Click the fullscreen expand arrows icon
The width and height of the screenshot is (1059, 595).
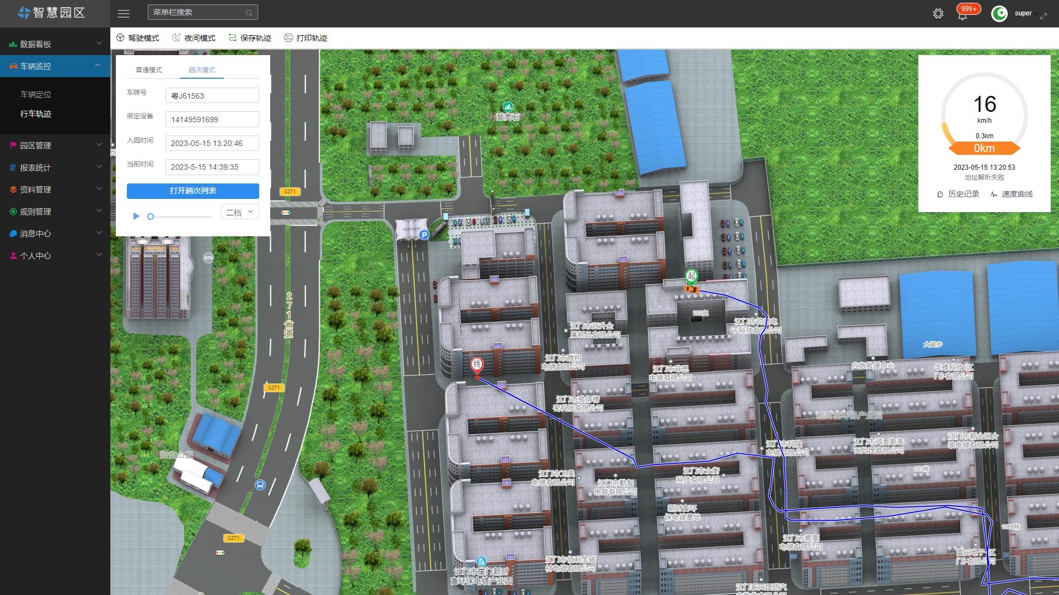coord(1044,16)
